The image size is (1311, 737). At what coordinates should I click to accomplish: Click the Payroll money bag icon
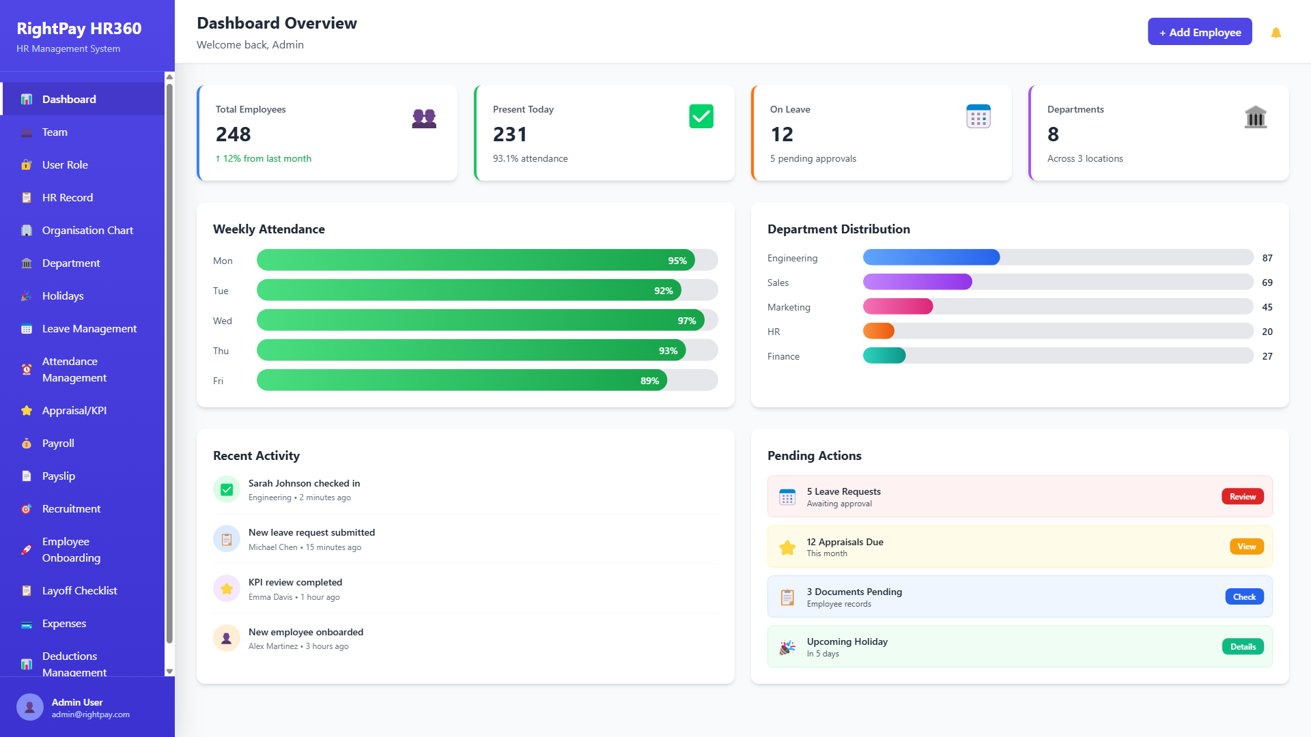click(x=27, y=444)
